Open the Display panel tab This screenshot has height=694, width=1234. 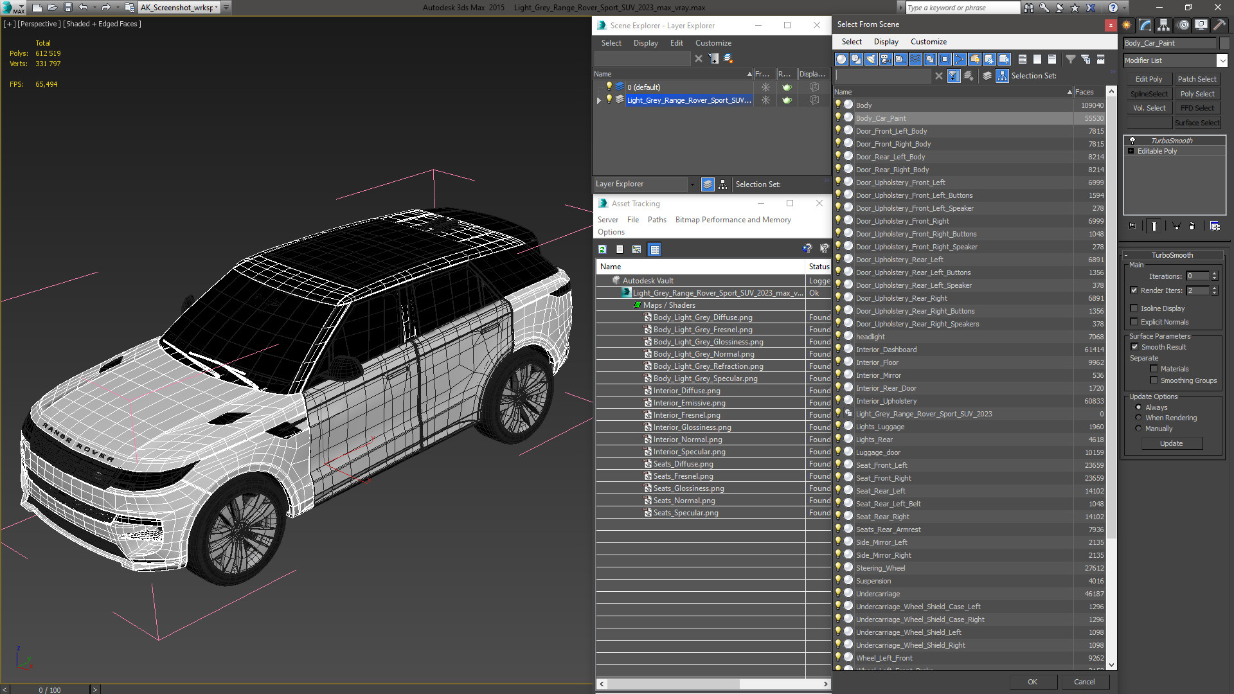(1201, 25)
